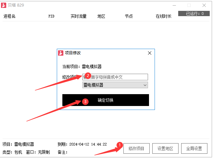
Task: Click the expiry date 2024-04-12 14:44:22
Action: coord(88,144)
